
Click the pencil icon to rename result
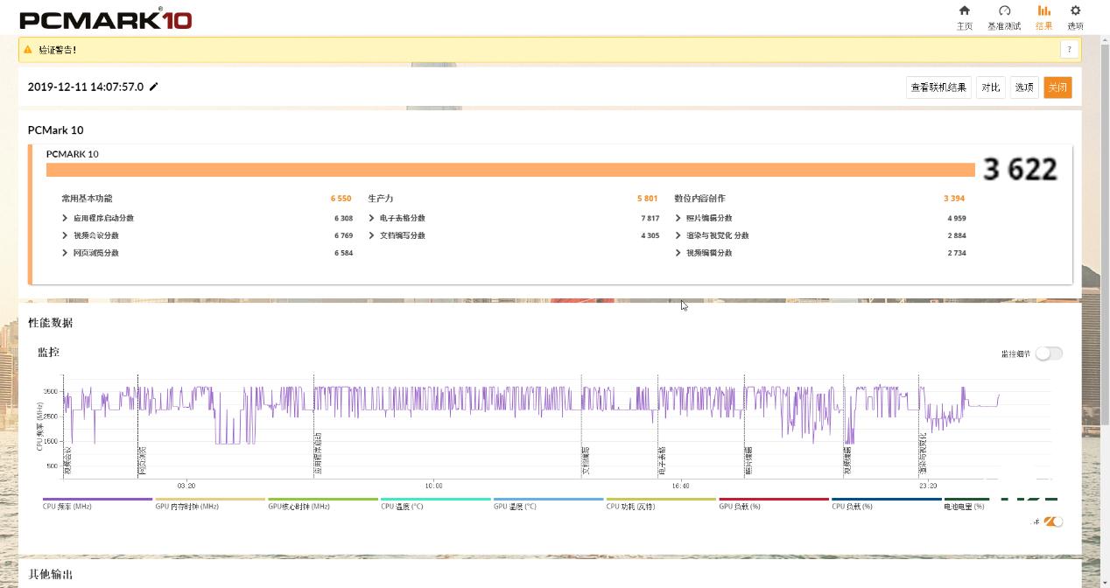tap(154, 87)
